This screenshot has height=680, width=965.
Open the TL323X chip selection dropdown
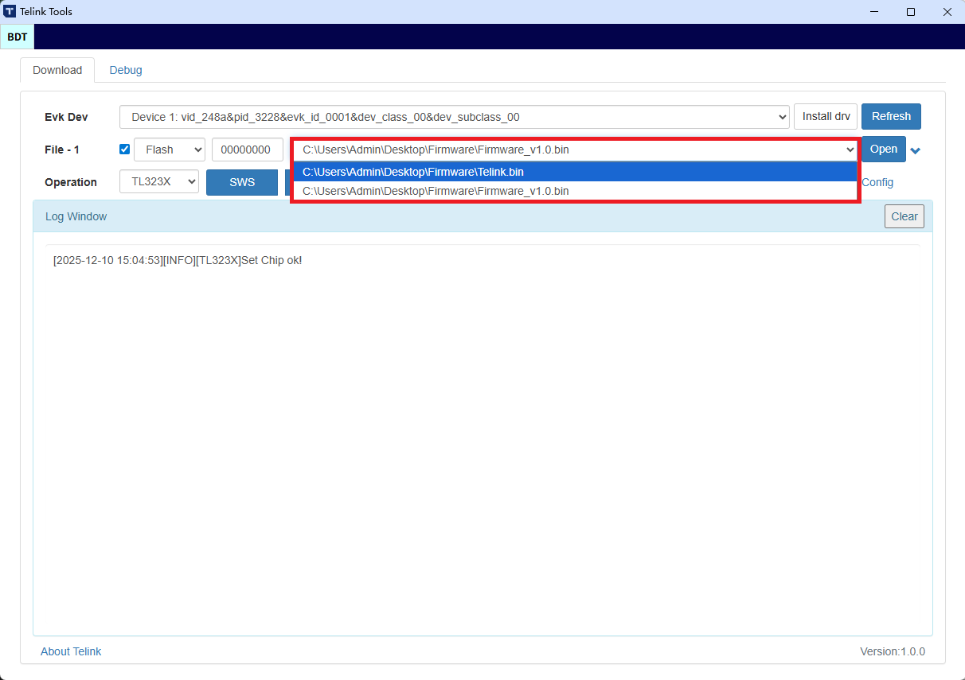pos(158,181)
